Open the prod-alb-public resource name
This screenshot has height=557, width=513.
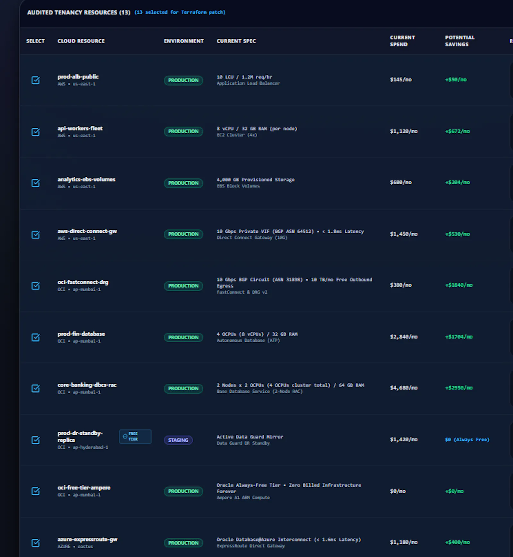point(78,77)
